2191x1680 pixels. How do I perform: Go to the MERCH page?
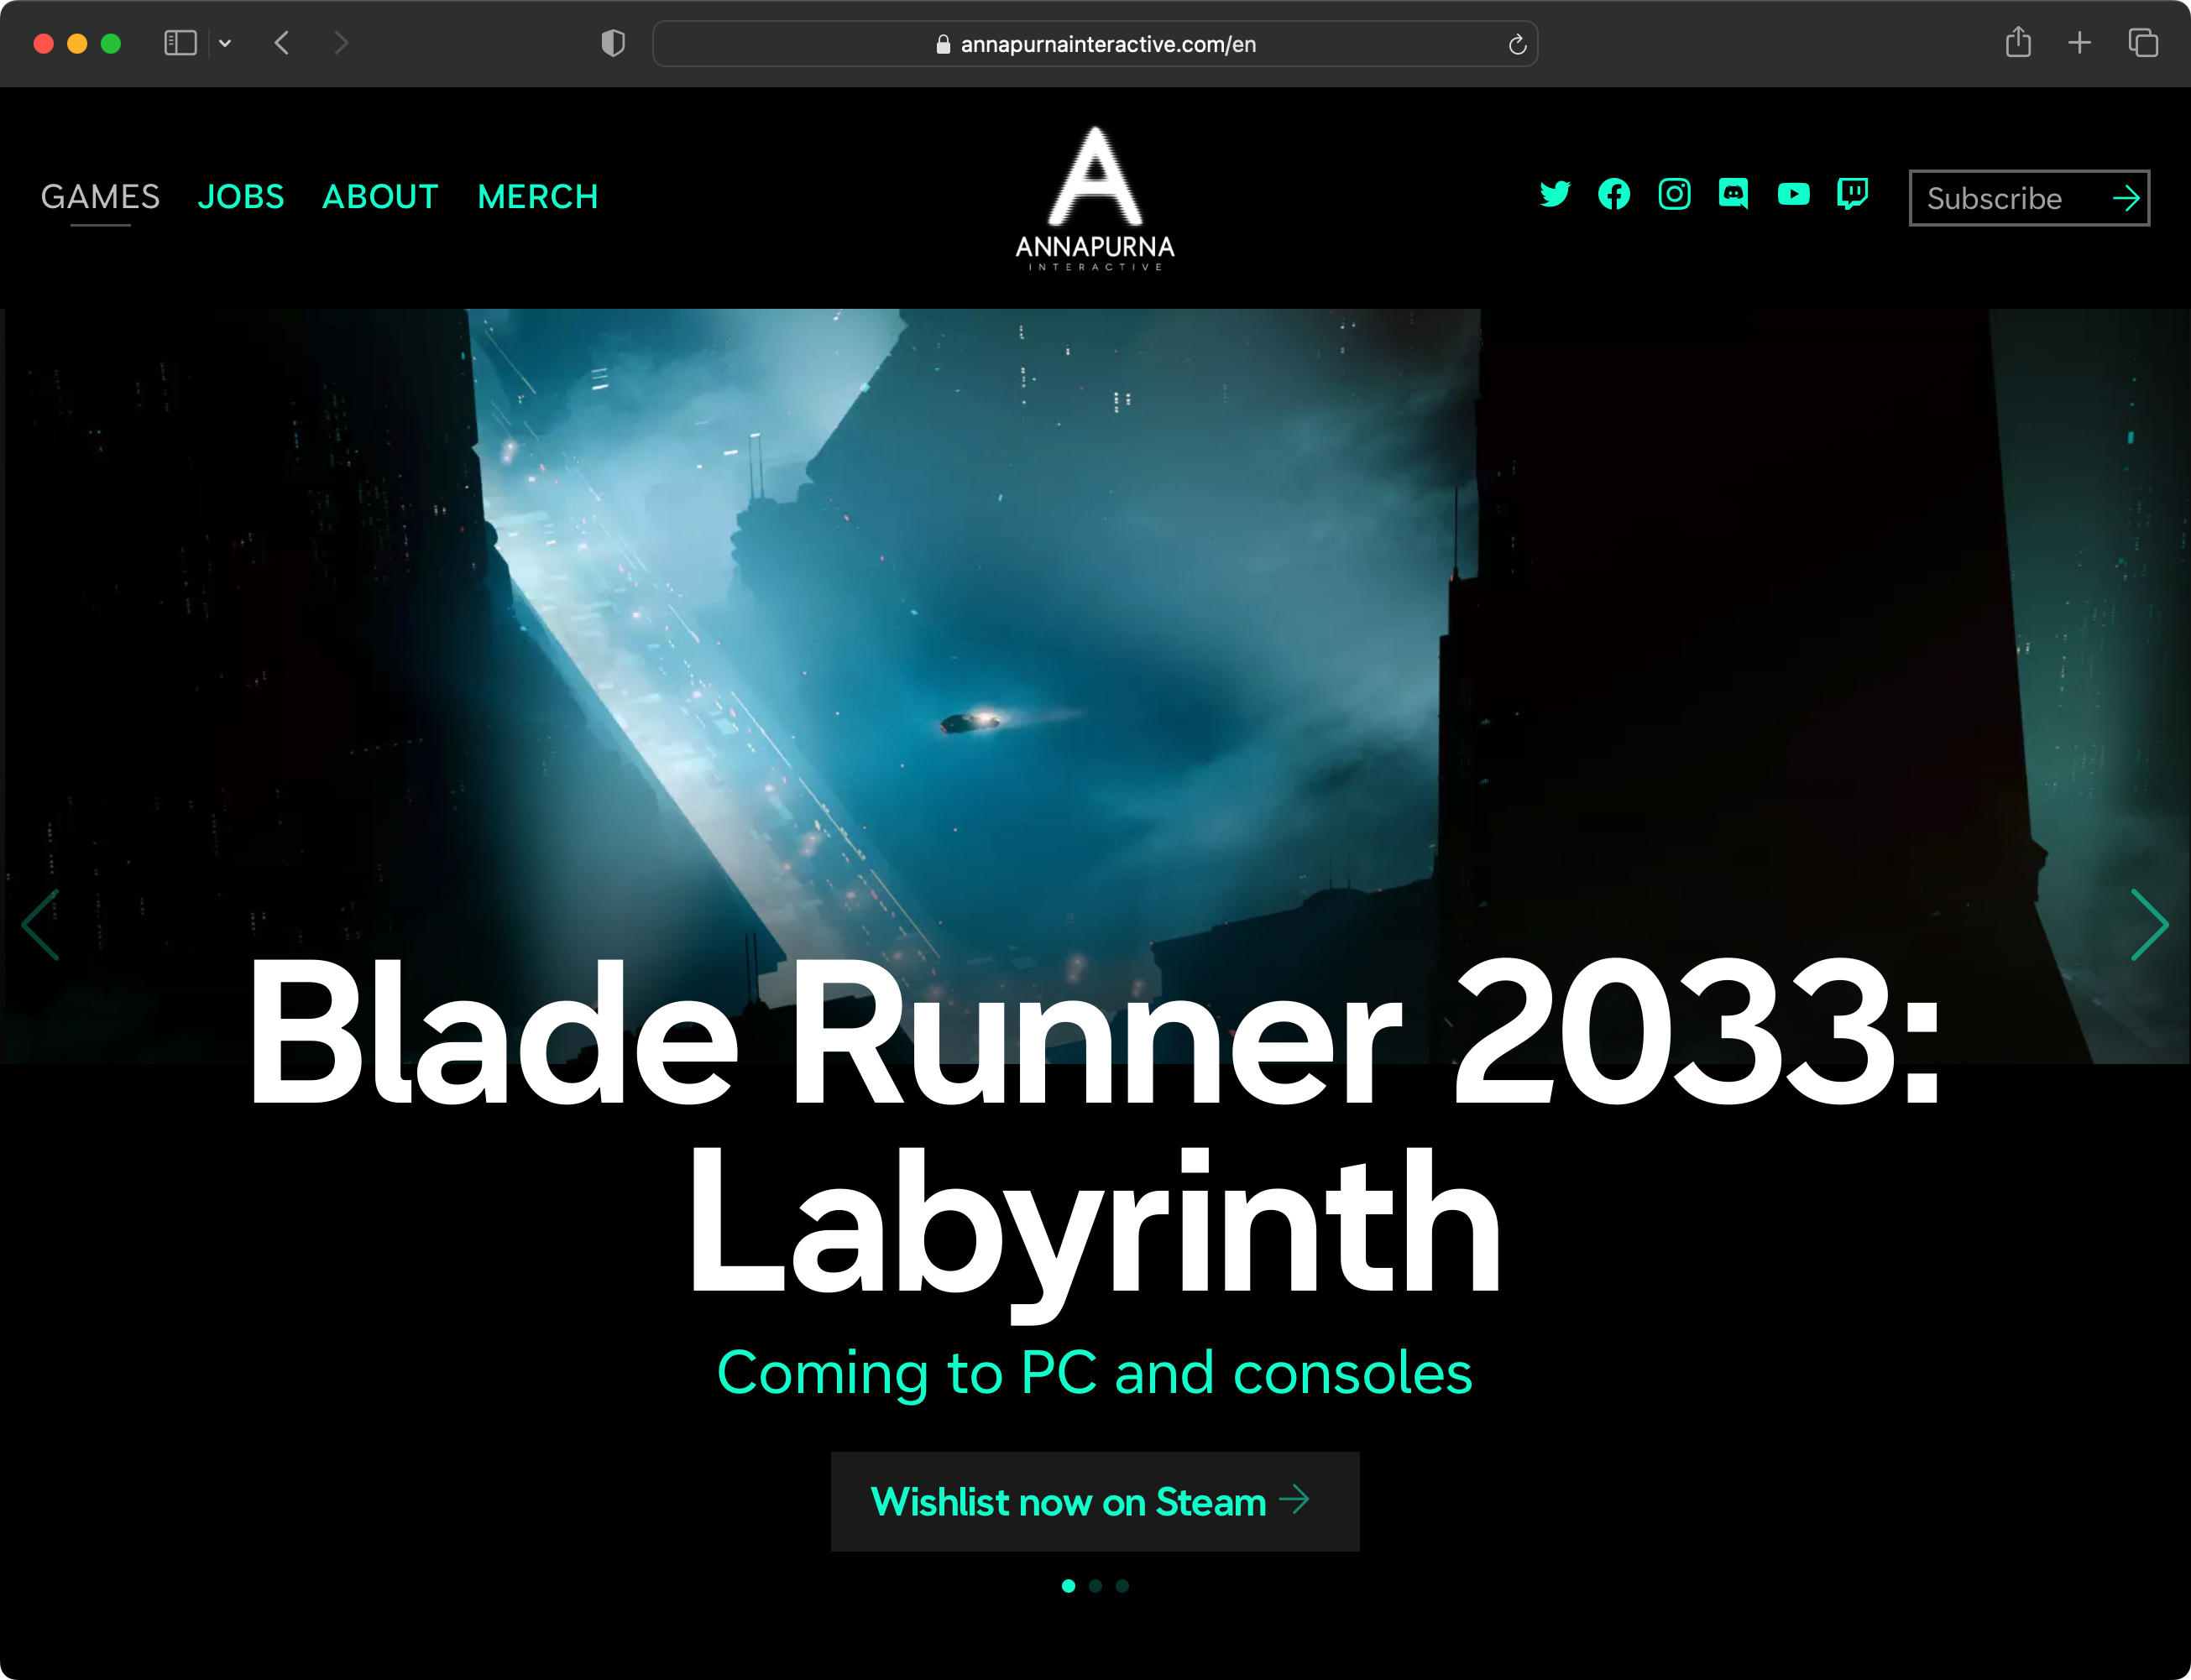point(538,197)
